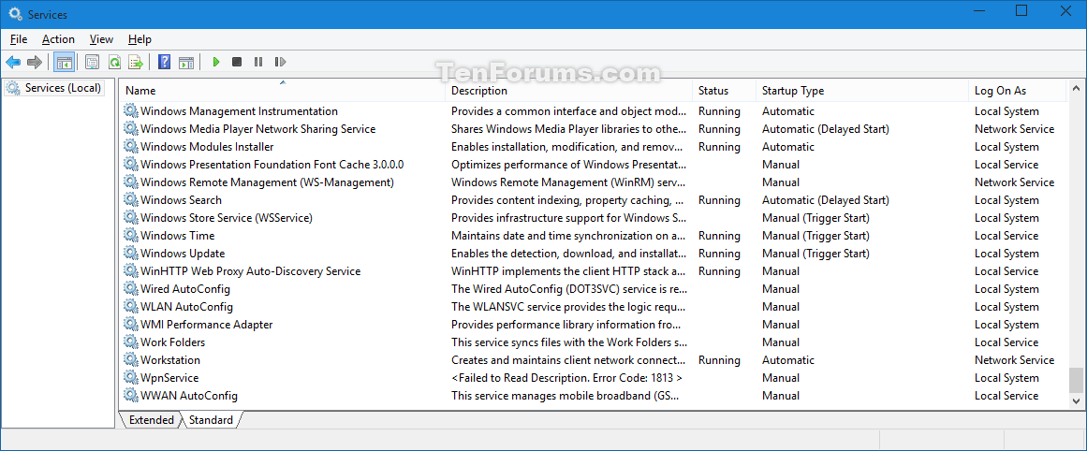Click the vertical scrollbar down arrow
This screenshot has width=1087, height=451.
point(1075,401)
